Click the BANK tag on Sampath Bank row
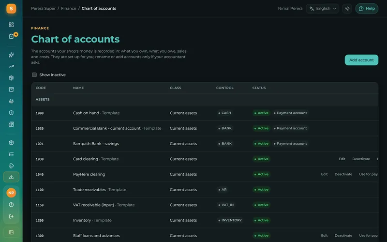The image size is (387, 242). point(225,144)
